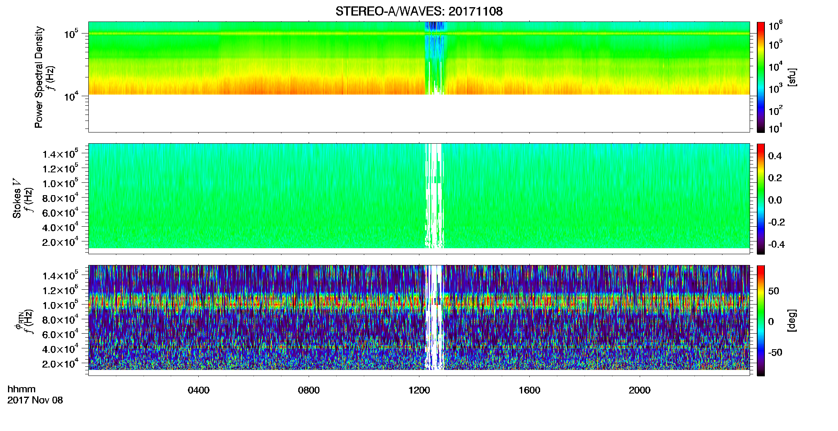
Task: Select the 0400 time axis label
Action: click(198, 390)
